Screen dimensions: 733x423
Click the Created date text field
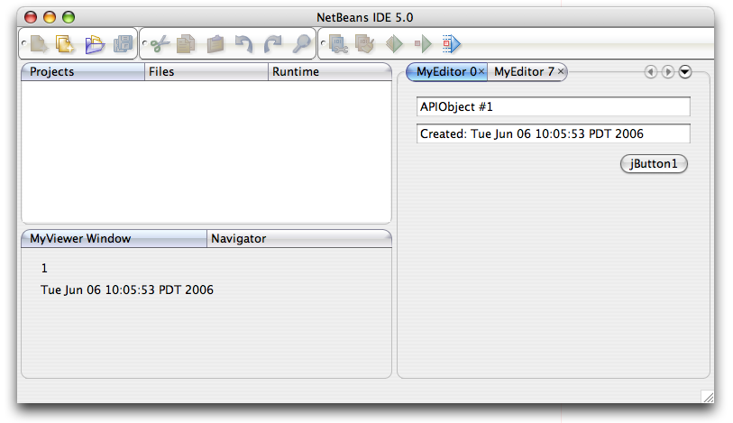[553, 134]
